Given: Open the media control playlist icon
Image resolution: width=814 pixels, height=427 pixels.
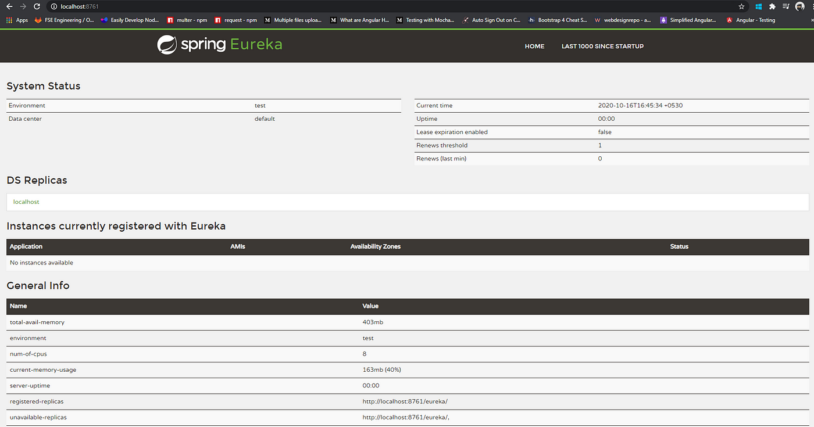Looking at the screenshot, I should 786,6.
